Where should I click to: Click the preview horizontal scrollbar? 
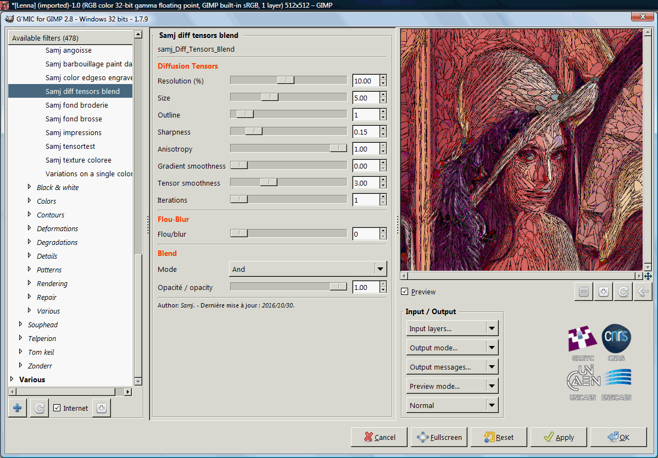[522, 276]
